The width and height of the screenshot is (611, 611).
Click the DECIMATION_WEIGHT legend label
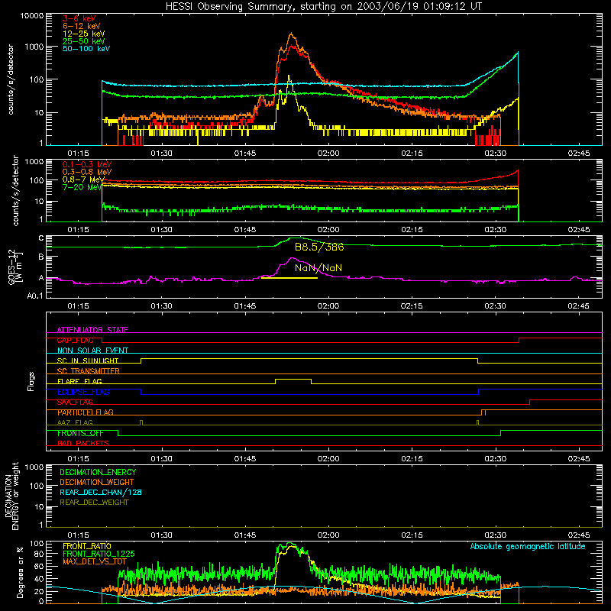[97, 482]
